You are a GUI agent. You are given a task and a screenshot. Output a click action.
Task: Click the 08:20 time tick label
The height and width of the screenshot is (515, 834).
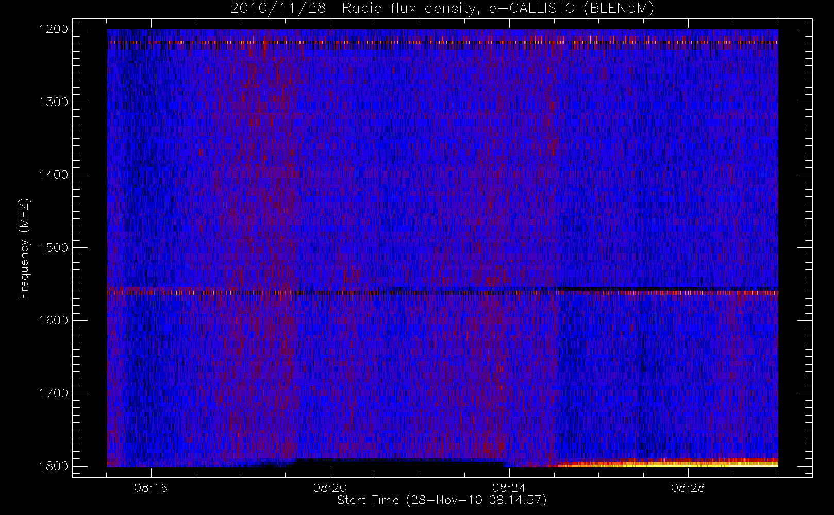[x=330, y=488]
